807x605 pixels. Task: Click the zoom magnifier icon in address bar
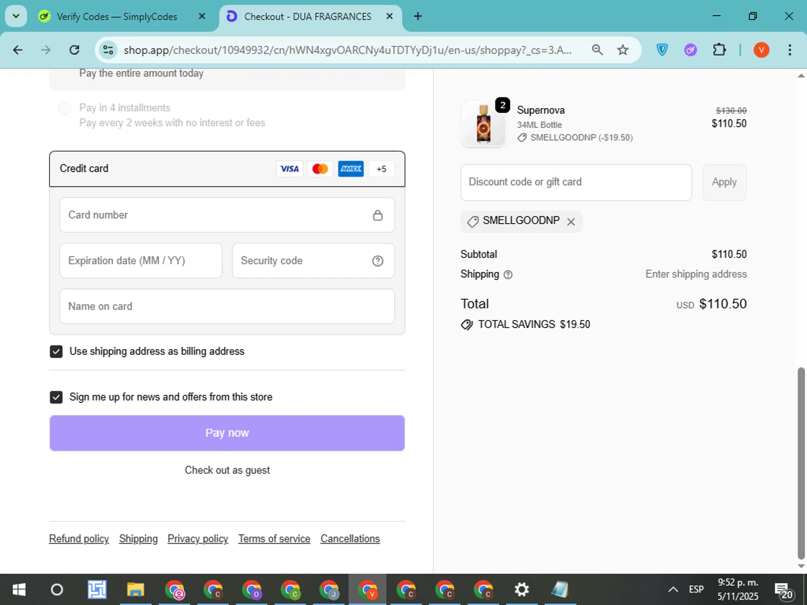[597, 50]
